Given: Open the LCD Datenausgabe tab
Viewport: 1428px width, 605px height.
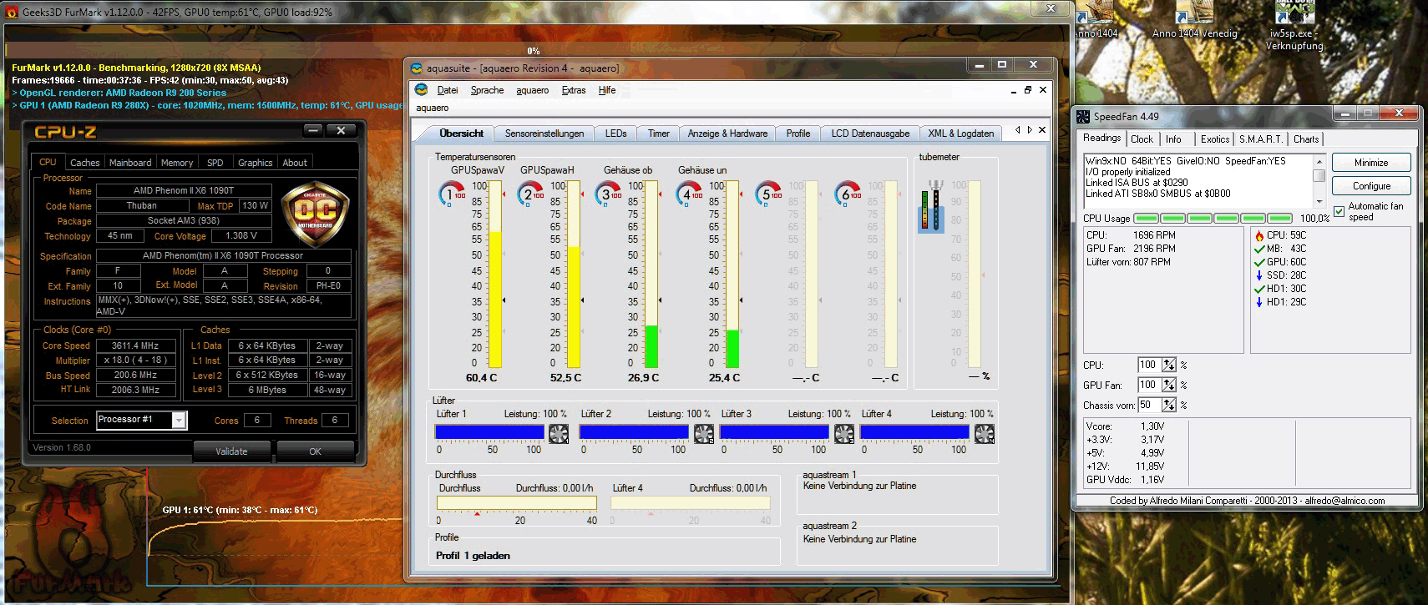Looking at the screenshot, I should (870, 134).
